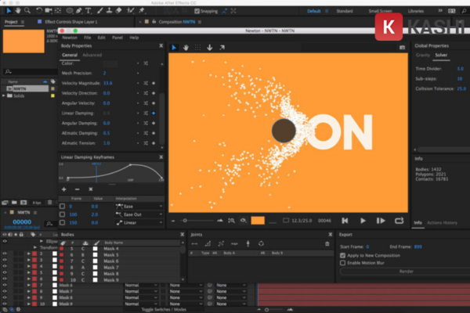Click the gravity down-arrow tool in Newton
The height and width of the screenshot is (313, 470).
coord(209,46)
